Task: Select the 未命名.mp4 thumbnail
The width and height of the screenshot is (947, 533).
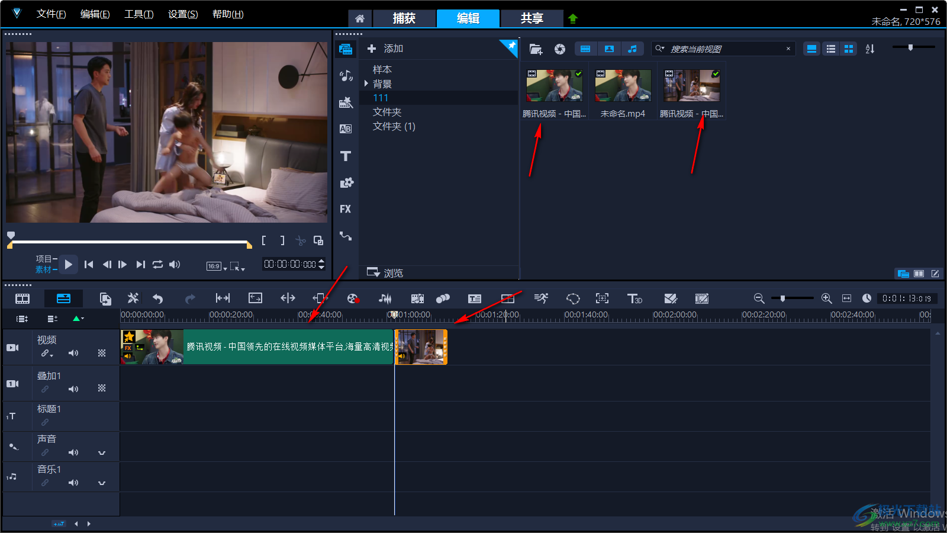Action: coord(623,86)
